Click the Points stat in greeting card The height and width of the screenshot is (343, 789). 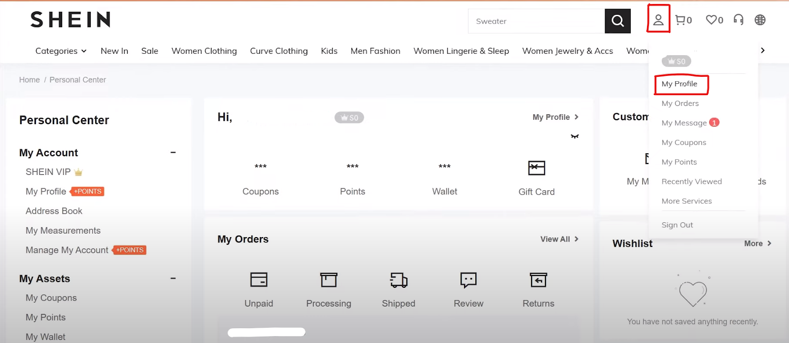coord(353,180)
